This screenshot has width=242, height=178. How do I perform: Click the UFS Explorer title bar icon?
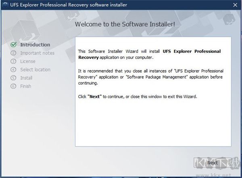click(5, 4)
